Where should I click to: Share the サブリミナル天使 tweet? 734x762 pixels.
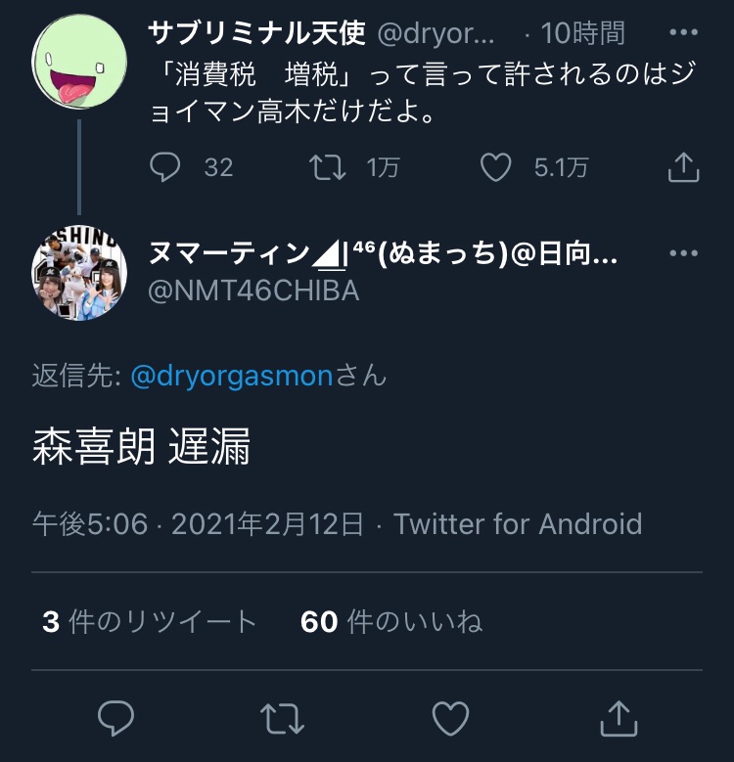tap(683, 167)
